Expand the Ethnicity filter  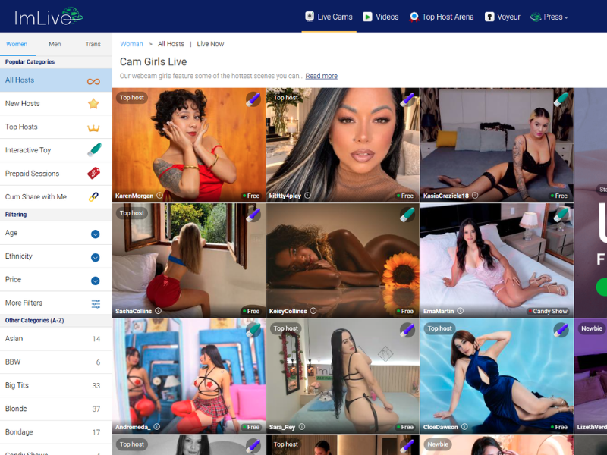(96, 257)
